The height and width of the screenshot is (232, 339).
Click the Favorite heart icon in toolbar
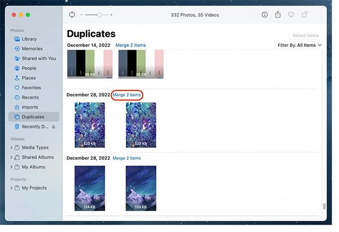click(x=291, y=15)
